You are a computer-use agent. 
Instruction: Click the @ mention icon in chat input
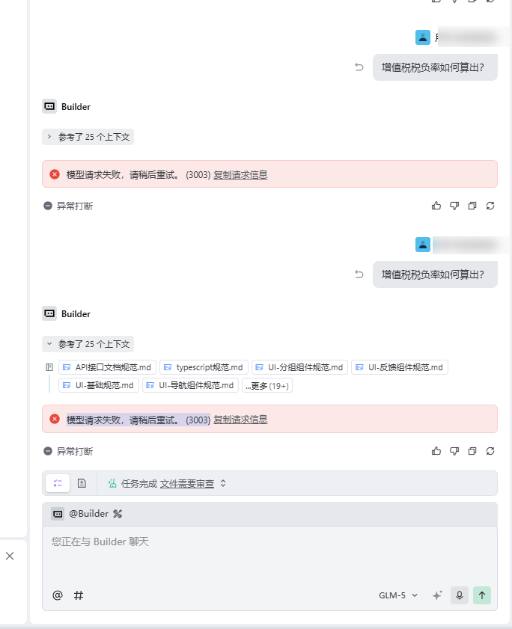click(x=58, y=595)
